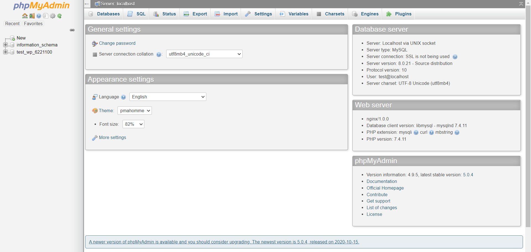Select New in the database tree
Image resolution: width=531 pixels, height=252 pixels.
[21, 38]
